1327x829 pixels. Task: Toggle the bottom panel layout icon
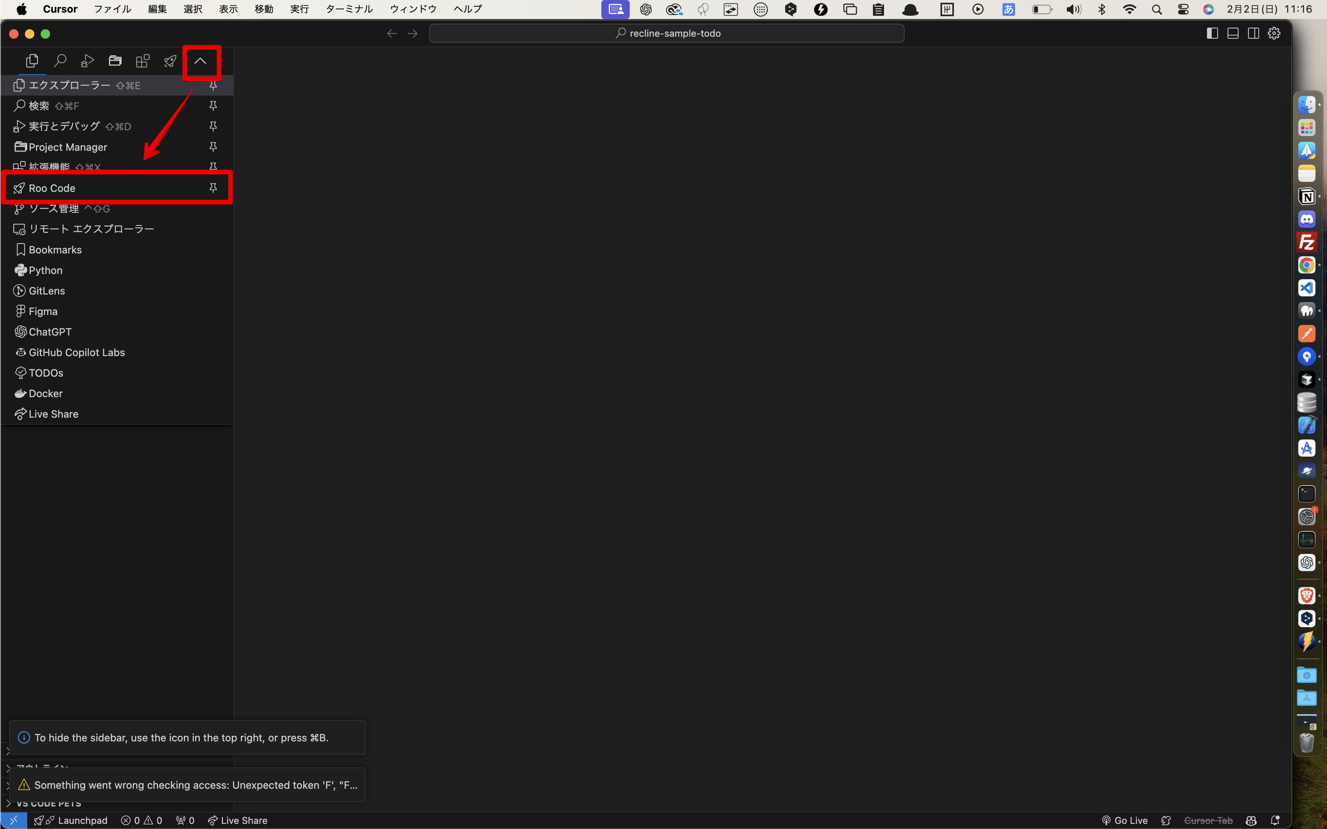pos(1233,34)
